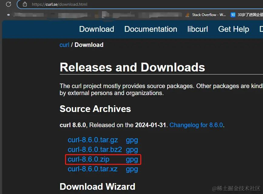Open the libcurl nav menu

pos(197,29)
